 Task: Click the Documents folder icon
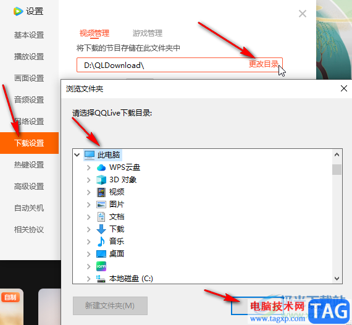pyautogui.click(x=101, y=217)
